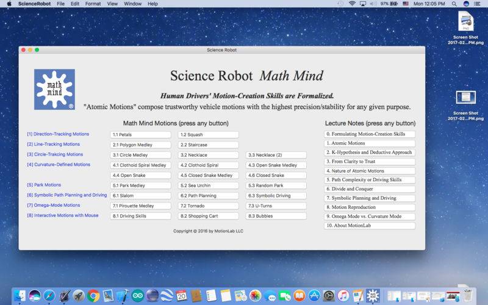Open lecture 10. About MotionLab
The image size is (488, 305).
[x=370, y=225]
